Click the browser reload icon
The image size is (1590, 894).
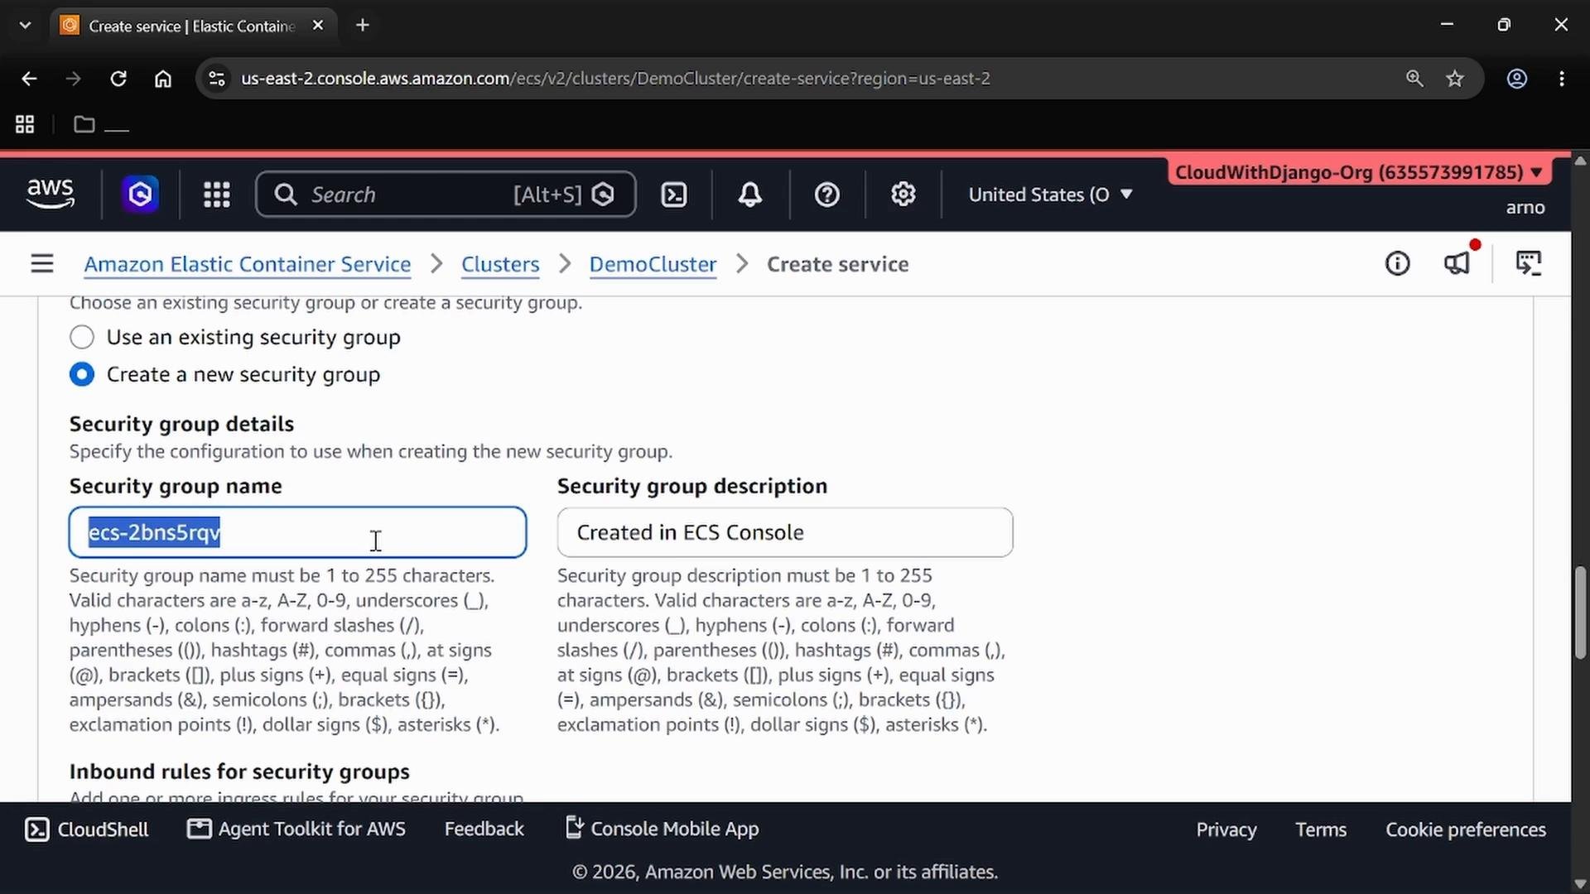[x=118, y=79]
